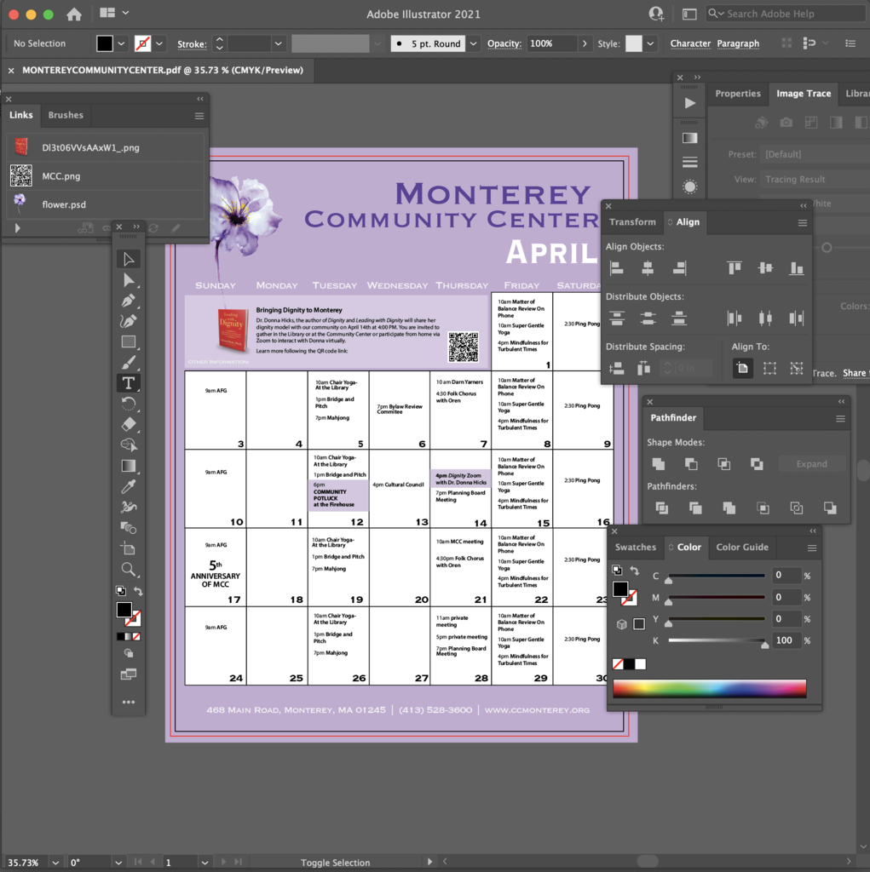Select the Gradient tool

point(129,466)
